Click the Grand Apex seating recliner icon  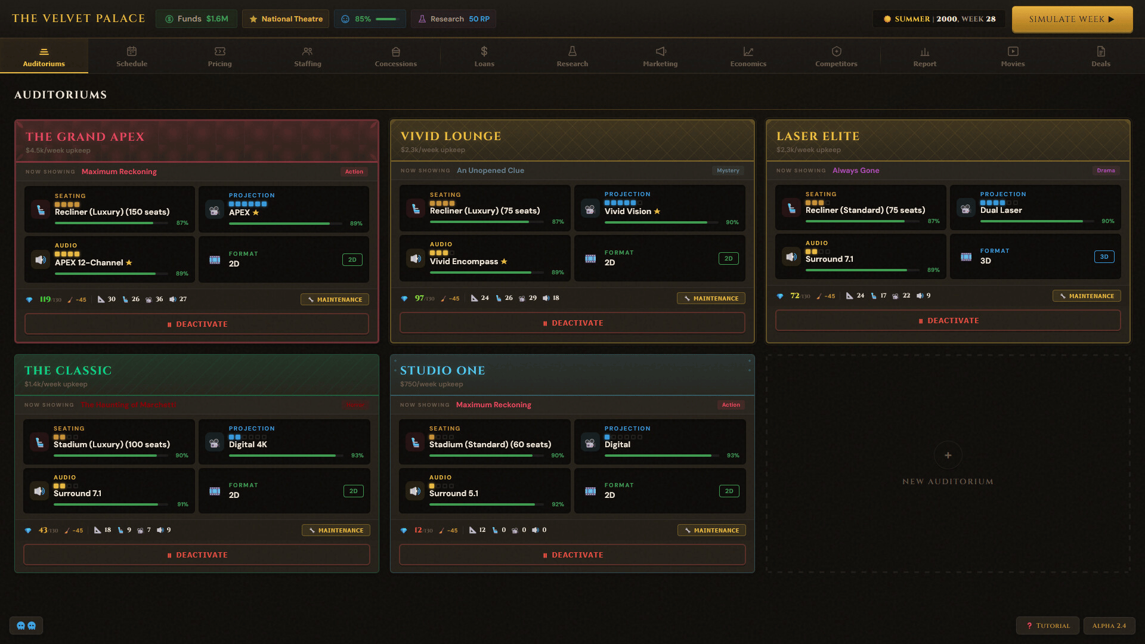click(x=41, y=210)
